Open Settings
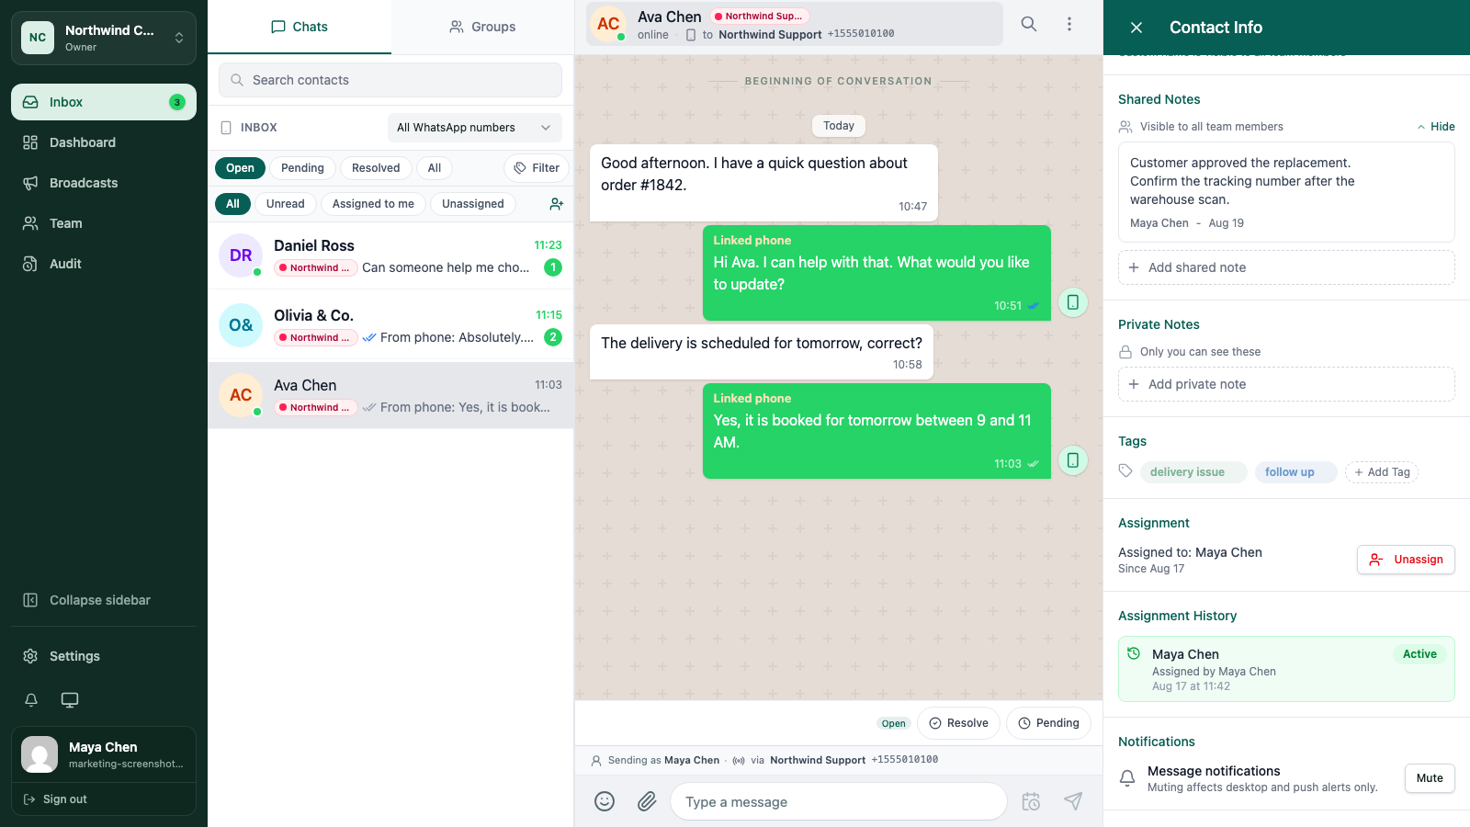Image resolution: width=1470 pixels, height=827 pixels. [x=104, y=656]
